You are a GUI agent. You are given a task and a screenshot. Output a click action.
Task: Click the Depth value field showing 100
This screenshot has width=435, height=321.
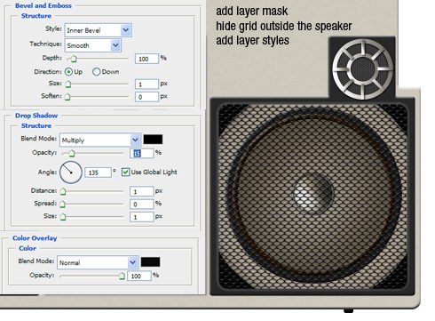[x=146, y=59]
